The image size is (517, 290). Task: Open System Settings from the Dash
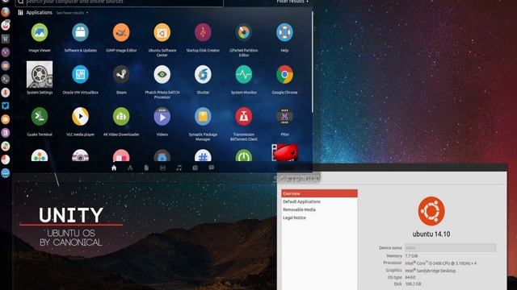[x=40, y=75]
